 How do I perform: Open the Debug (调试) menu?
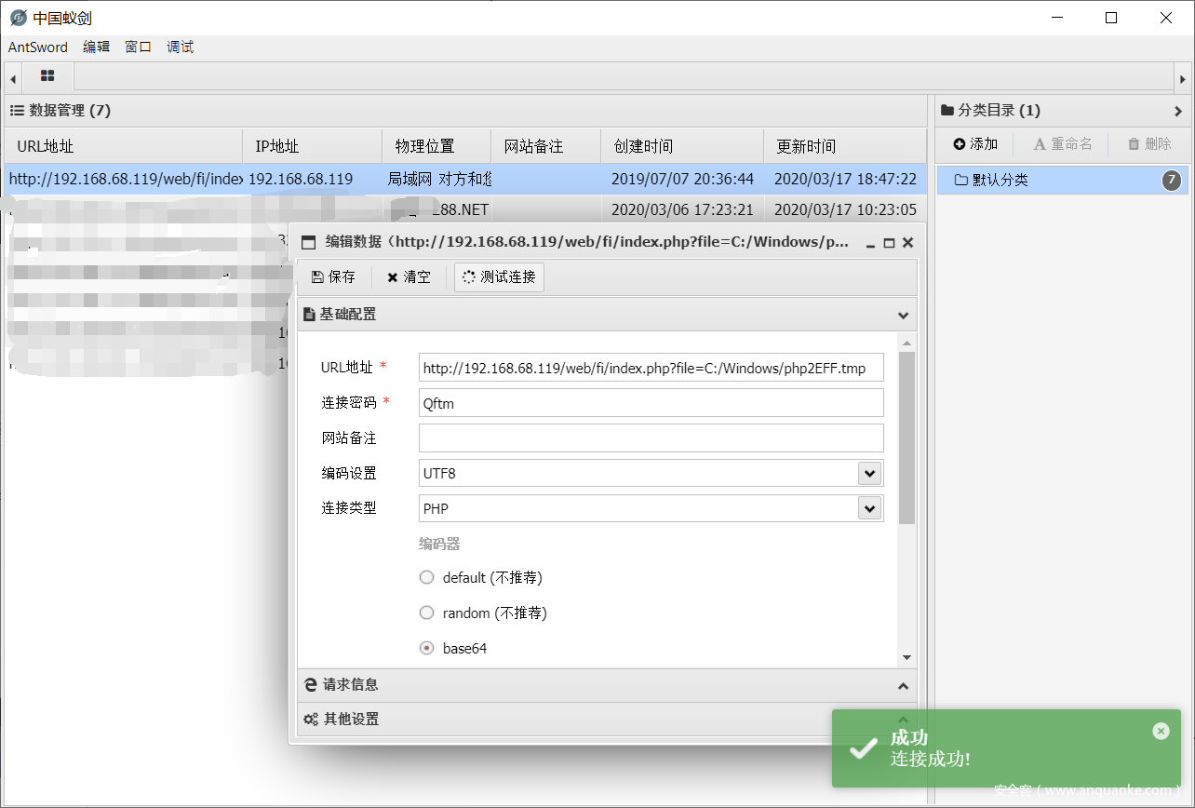(180, 47)
